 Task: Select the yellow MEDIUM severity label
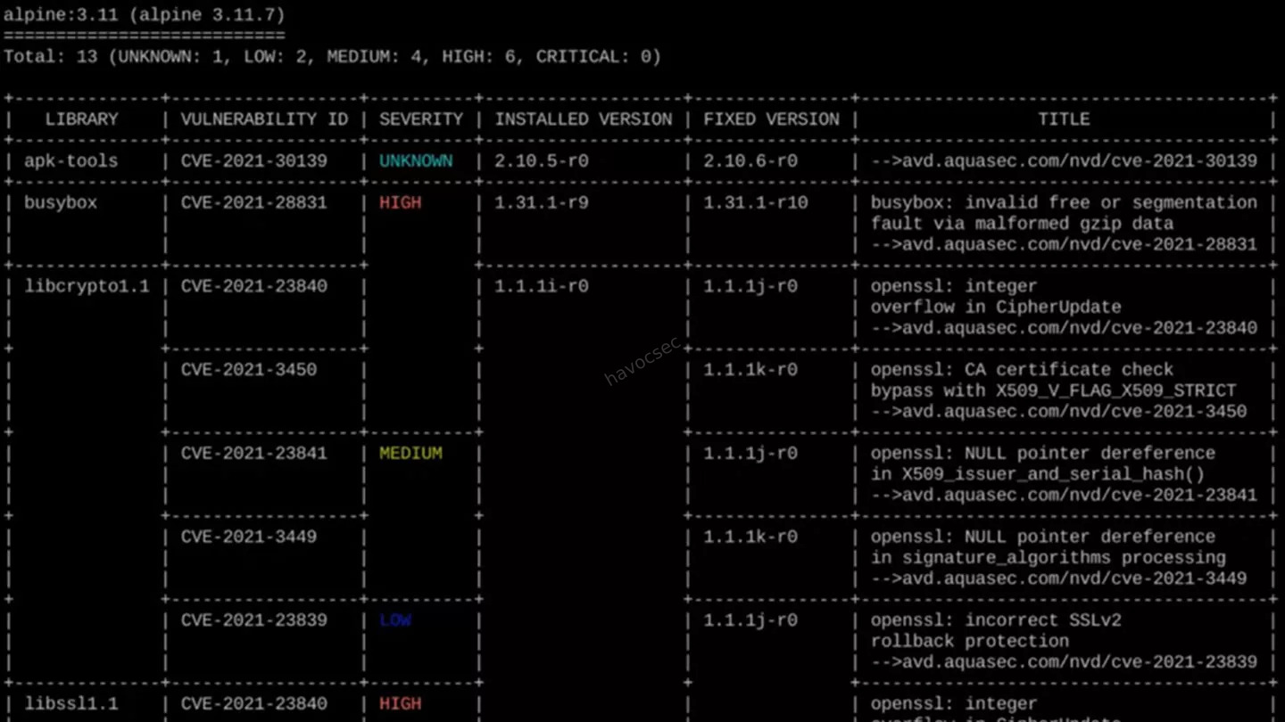410,454
